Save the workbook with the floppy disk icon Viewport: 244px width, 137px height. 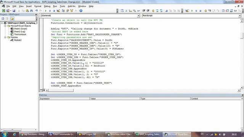coord(14,11)
